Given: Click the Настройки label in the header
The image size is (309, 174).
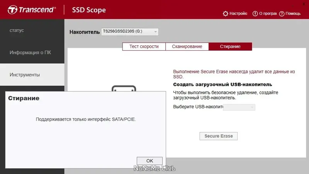Looking at the screenshot, I should [x=238, y=14].
